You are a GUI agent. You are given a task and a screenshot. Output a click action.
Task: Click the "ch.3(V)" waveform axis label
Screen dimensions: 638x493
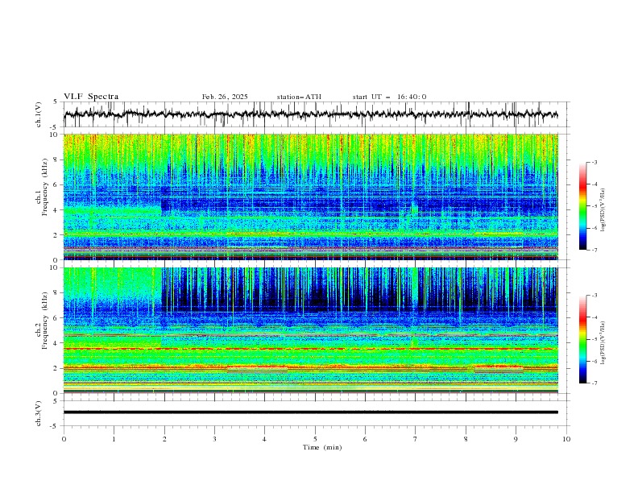coord(39,413)
